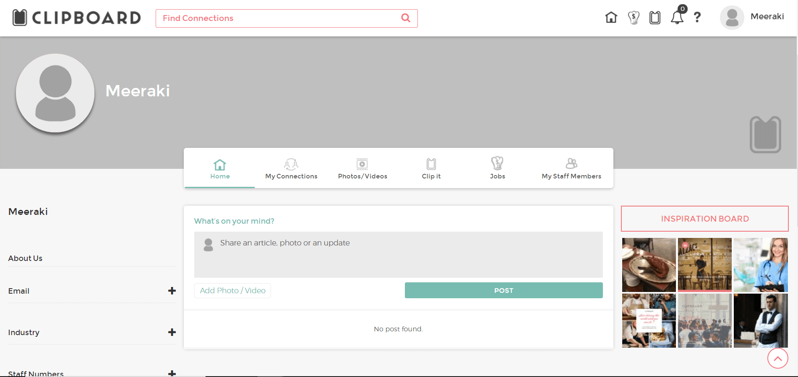Go to the My Staff Members tab
This screenshot has width=798, height=377.
[571, 169]
